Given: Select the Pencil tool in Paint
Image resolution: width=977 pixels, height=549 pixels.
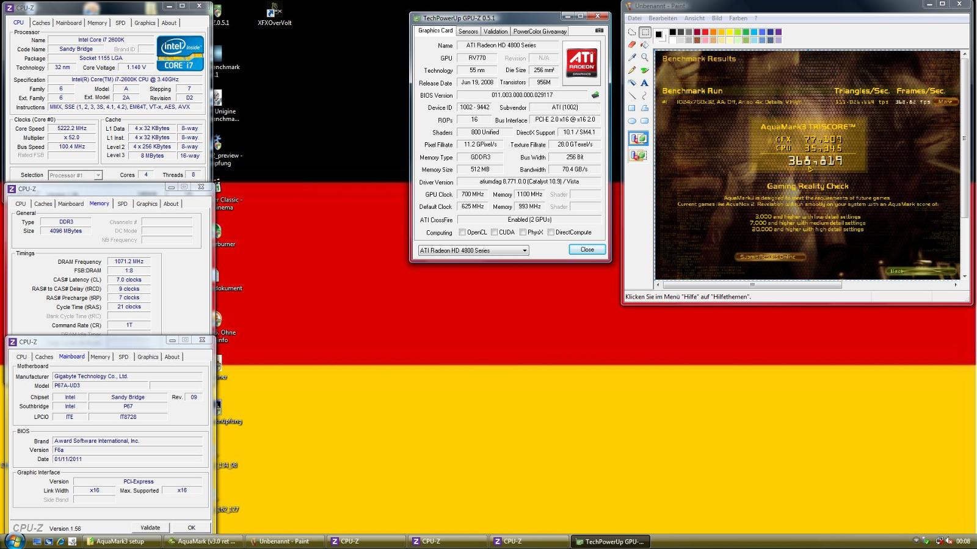Looking at the screenshot, I should [632, 70].
